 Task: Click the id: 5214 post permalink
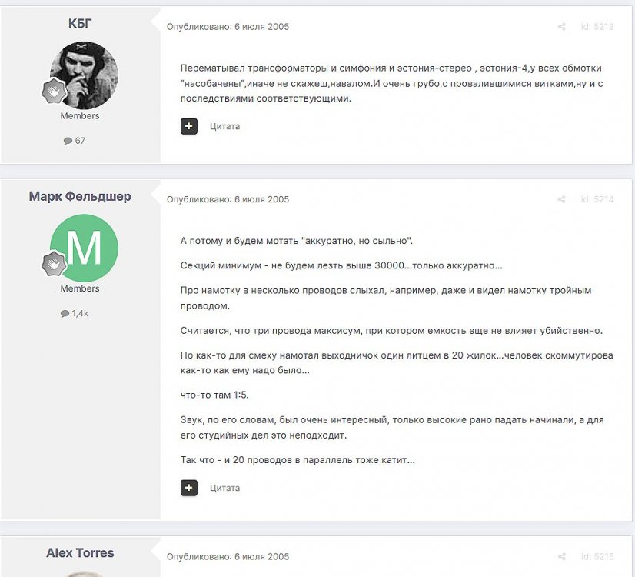click(597, 200)
